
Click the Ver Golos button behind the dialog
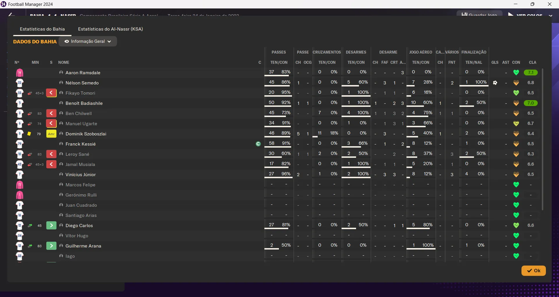[x=525, y=15]
